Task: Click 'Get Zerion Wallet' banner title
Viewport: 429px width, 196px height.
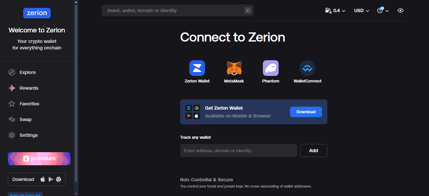Action: 224,108
